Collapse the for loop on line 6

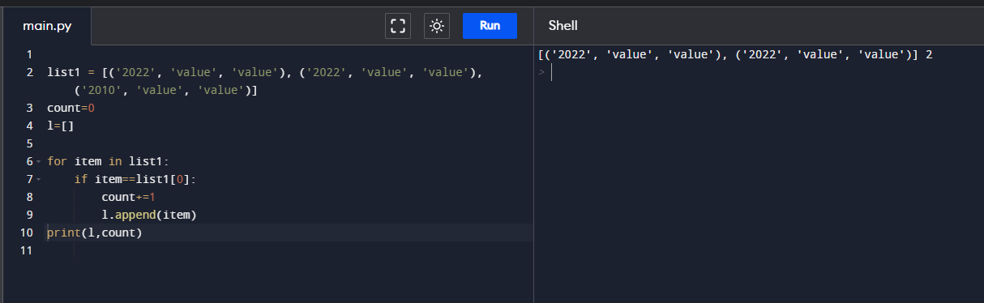click(x=38, y=161)
